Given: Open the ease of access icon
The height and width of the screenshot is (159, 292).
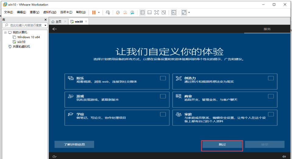Looking at the screenshot, I should [x=55, y=157].
